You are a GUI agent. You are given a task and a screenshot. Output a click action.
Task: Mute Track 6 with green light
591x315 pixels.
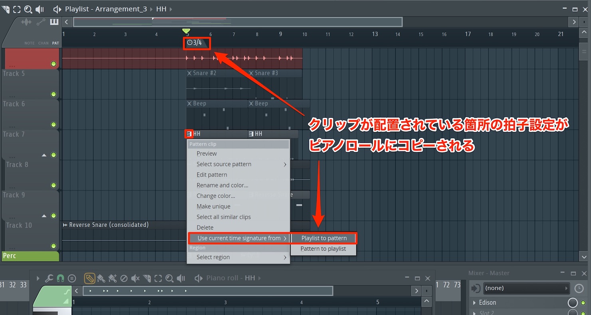[x=54, y=125]
